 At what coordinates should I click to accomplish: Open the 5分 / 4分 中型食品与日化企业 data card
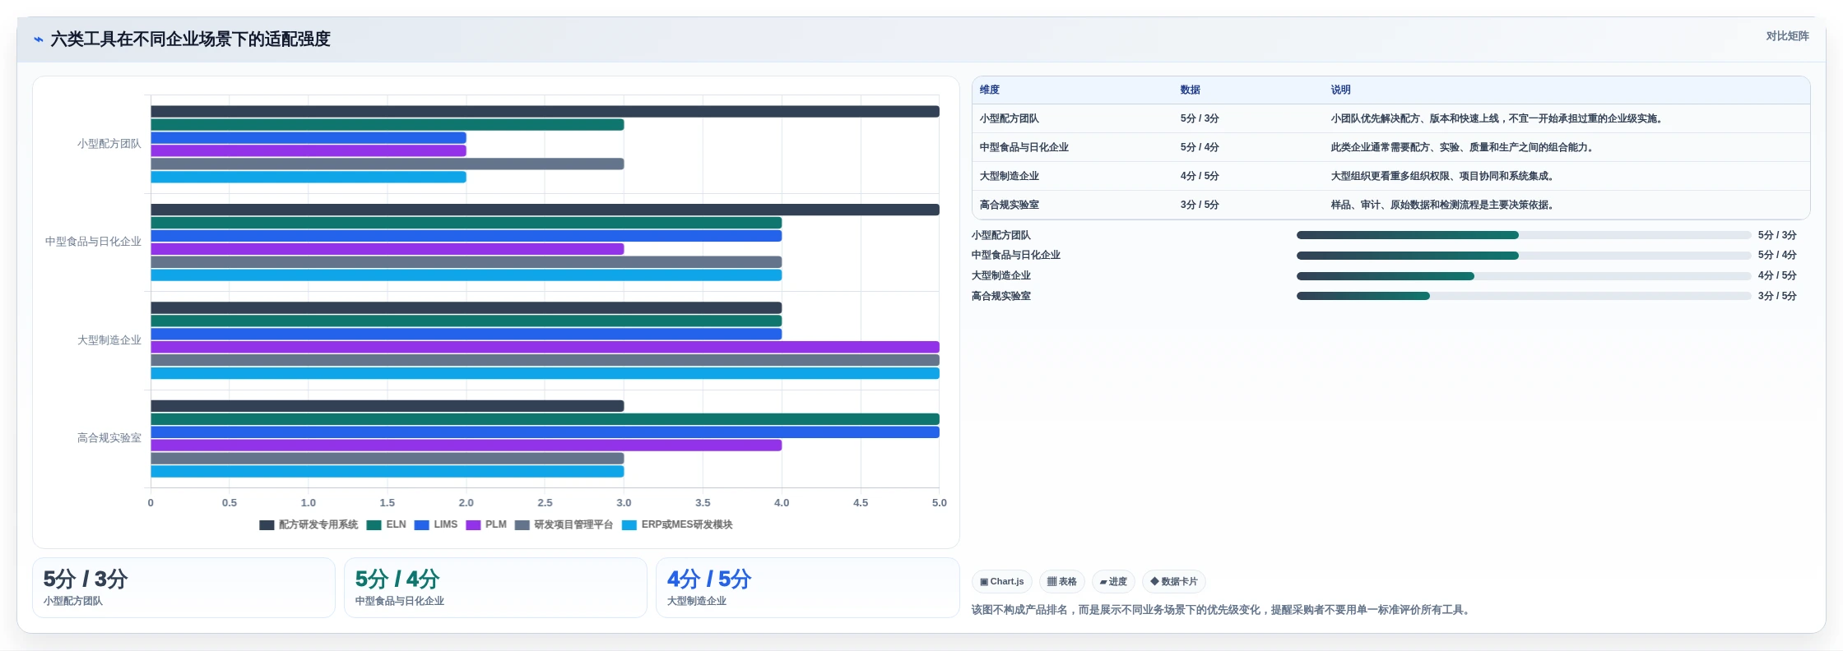click(x=495, y=588)
